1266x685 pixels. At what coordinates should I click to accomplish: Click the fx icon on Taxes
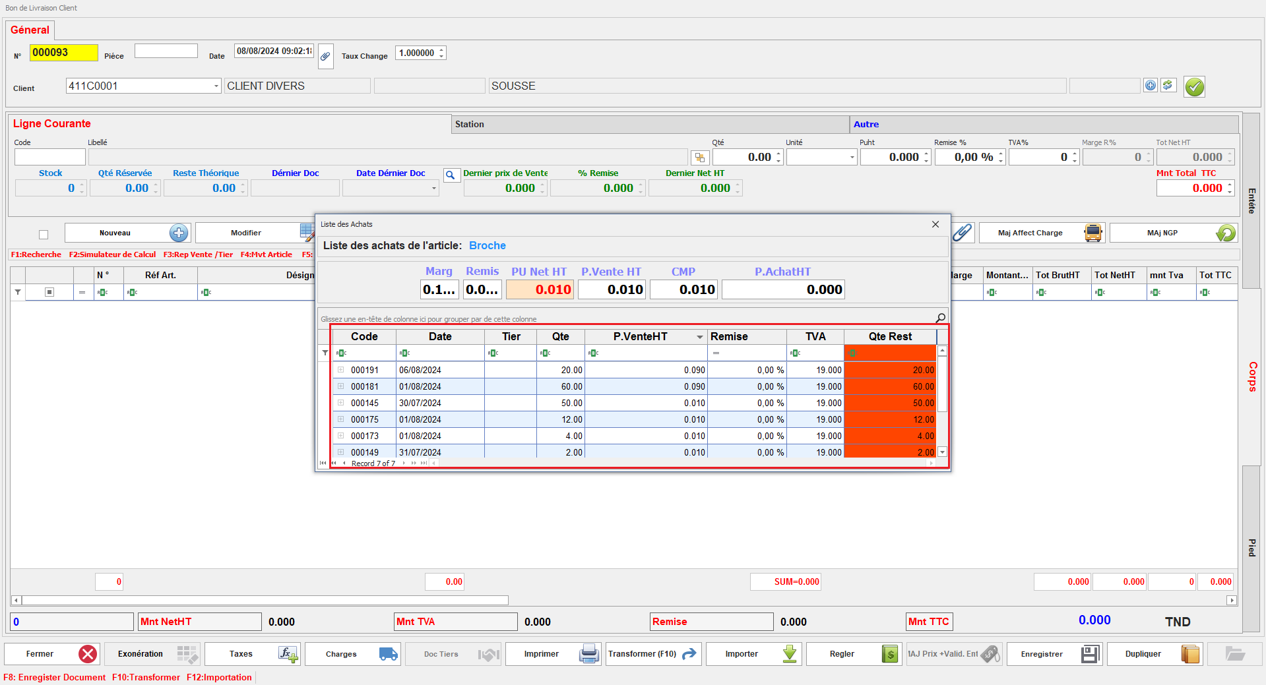[288, 654]
